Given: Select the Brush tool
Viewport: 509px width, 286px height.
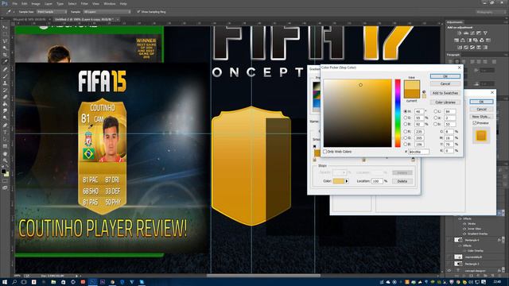Looking at the screenshot, I should tap(5, 76).
